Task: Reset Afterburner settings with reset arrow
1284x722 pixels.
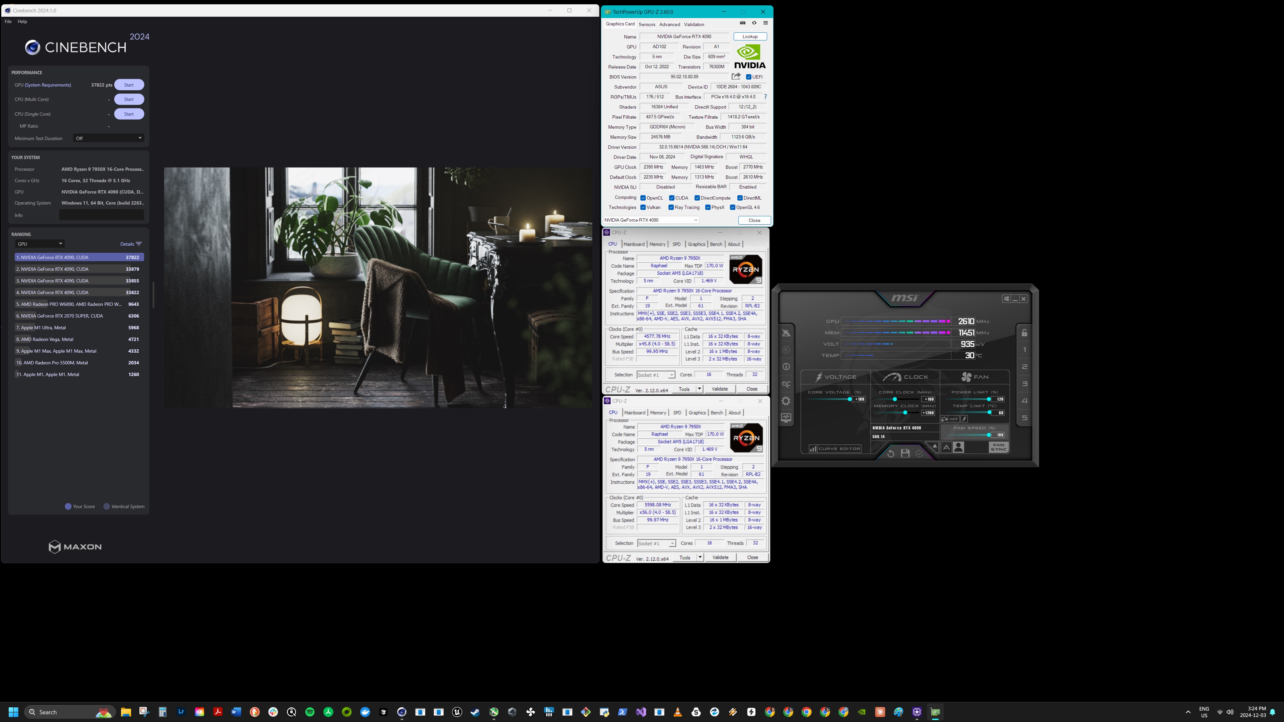Action: [891, 454]
